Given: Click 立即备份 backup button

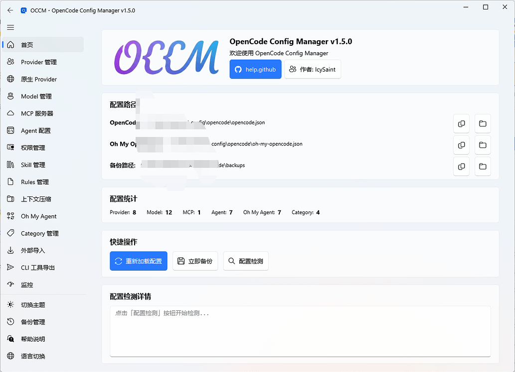Looking at the screenshot, I should [195, 261].
